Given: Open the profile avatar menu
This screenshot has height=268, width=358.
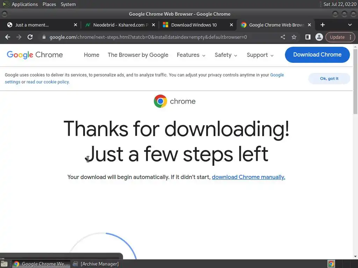Looking at the screenshot, I should [319, 37].
